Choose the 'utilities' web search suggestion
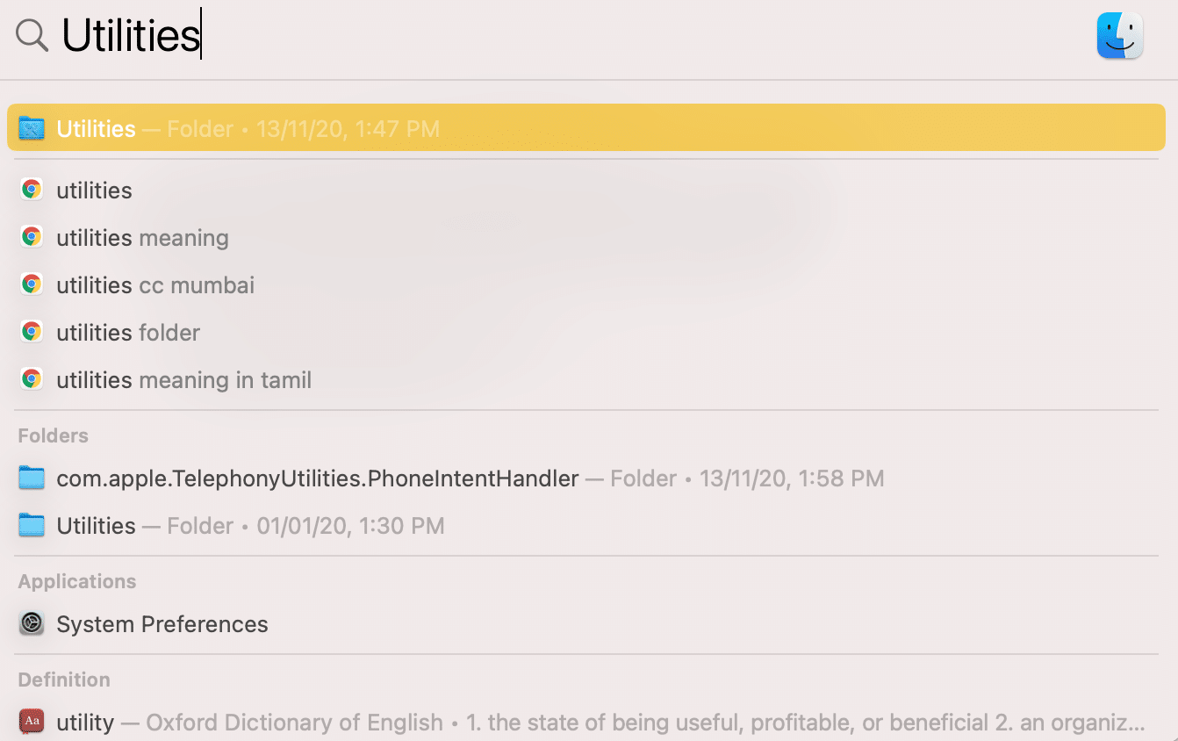This screenshot has height=741, width=1178. (94, 191)
